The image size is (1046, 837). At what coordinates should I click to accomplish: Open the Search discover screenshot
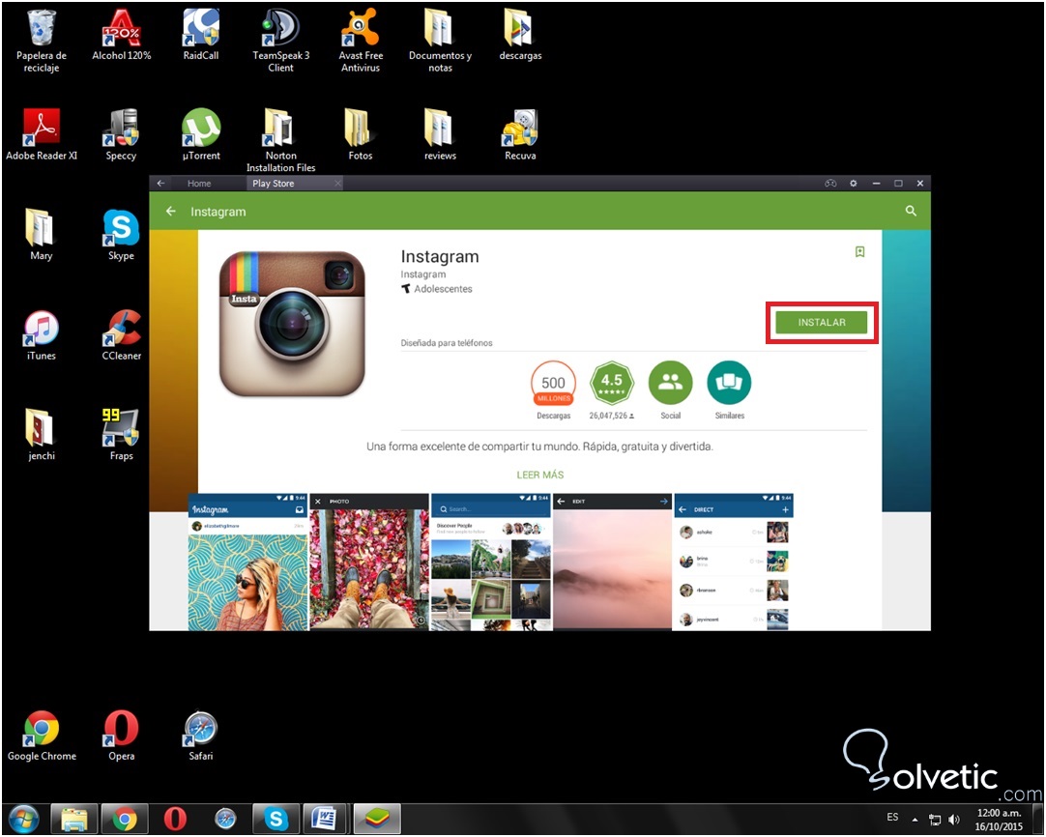tap(491, 563)
